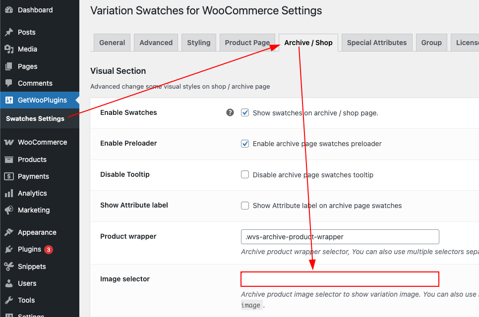
Task: Focus the empty Image selector field
Action: click(340, 279)
